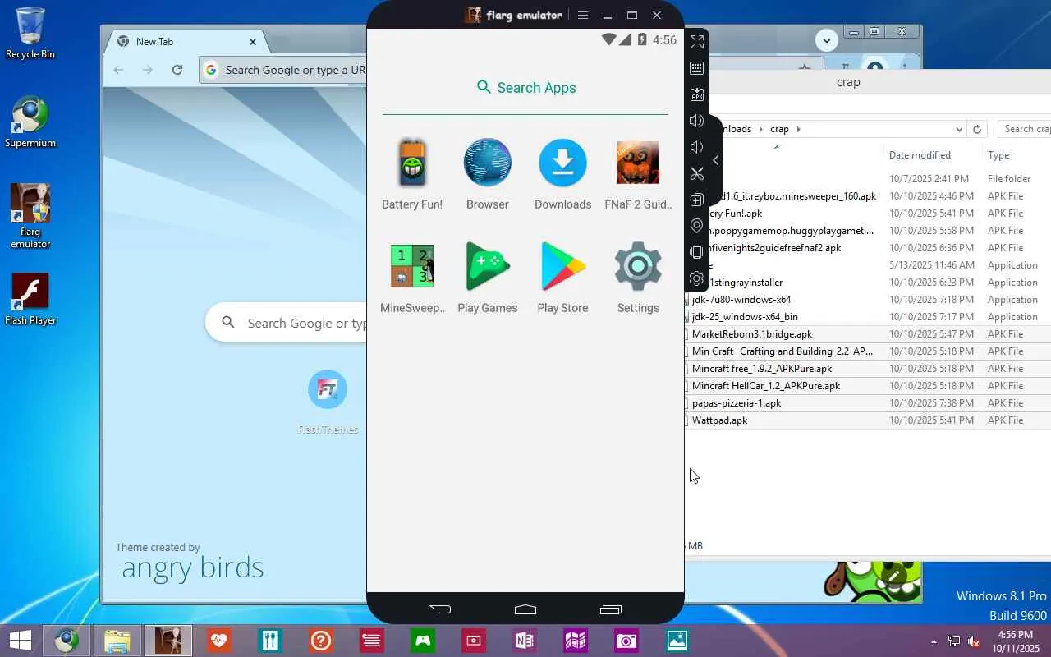
Task: Select the Flash Player desktop shortcut
Action: pyautogui.click(x=30, y=300)
